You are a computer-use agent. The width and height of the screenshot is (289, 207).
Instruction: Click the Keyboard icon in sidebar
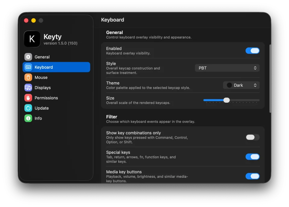click(x=28, y=67)
